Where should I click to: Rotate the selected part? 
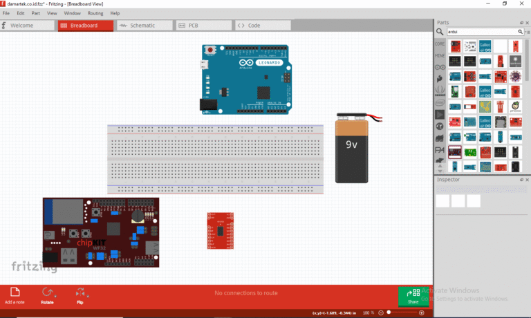[48, 296]
